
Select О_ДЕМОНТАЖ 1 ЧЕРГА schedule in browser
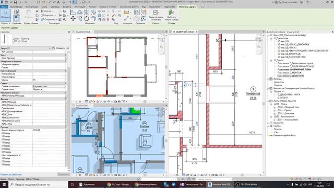289,95
